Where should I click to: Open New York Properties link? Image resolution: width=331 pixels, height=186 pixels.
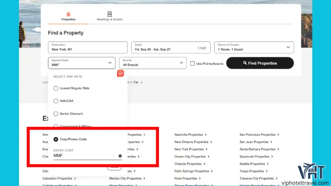[191, 149]
